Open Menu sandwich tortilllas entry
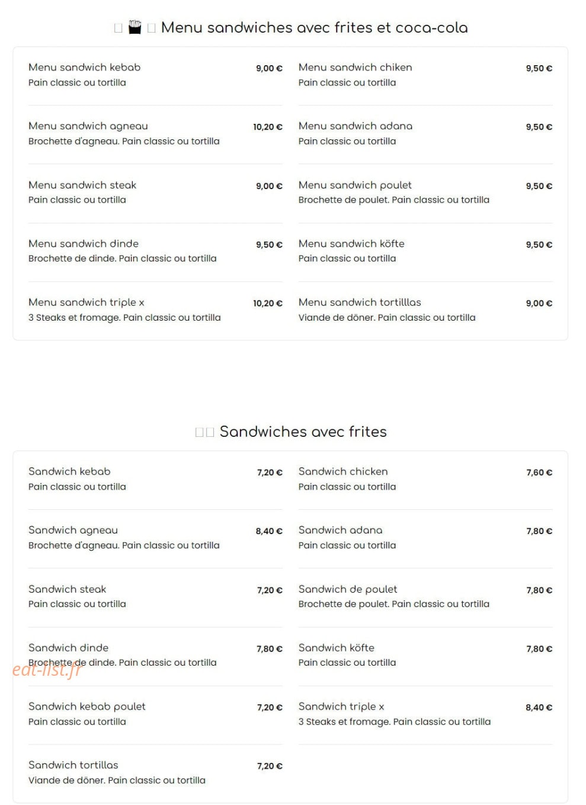Screen dimensions: 586x805 tap(425, 310)
